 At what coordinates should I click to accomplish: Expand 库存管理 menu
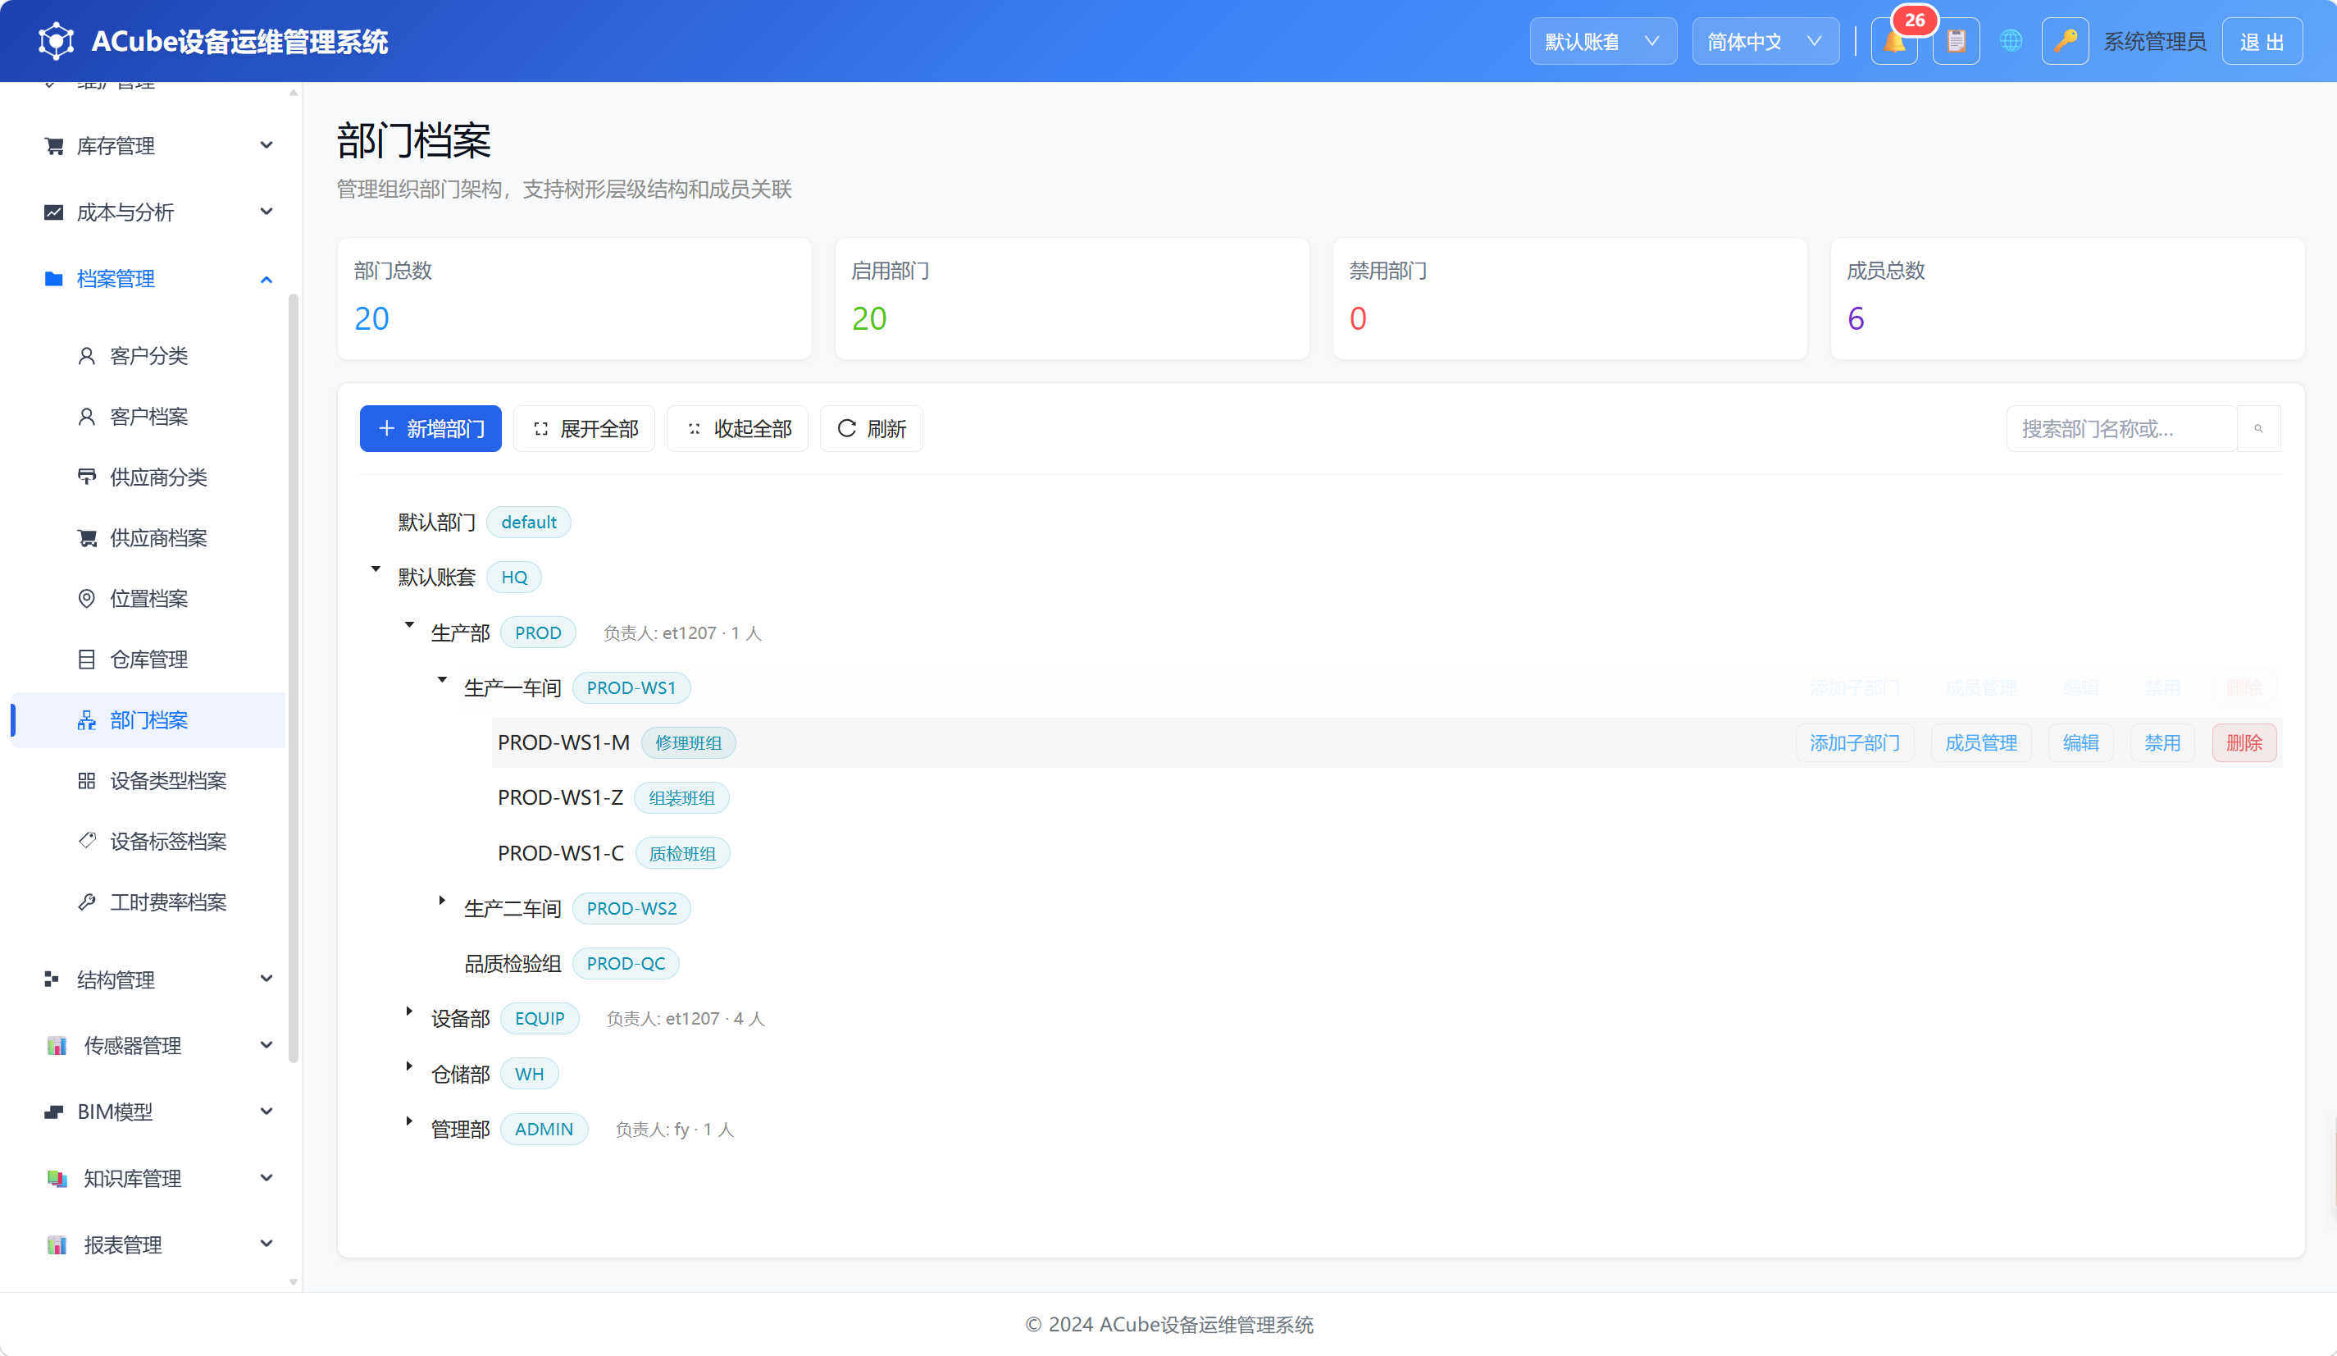point(148,146)
